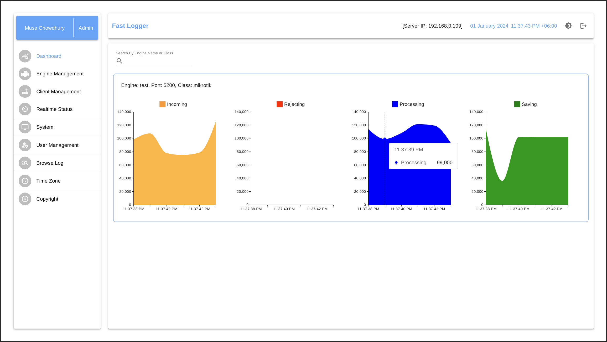Open the Browse Log menu entry
Image resolution: width=607 pixels, height=342 pixels.
(50, 163)
